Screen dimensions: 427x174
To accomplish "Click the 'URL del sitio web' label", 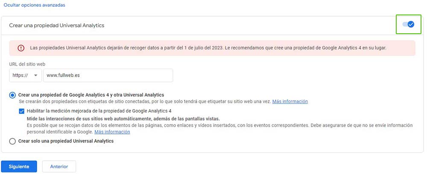I will pyautogui.click(x=27, y=64).
